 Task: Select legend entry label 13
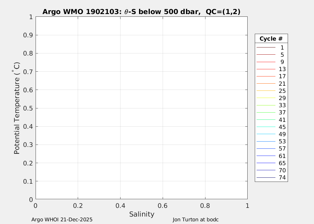coord(282,69)
